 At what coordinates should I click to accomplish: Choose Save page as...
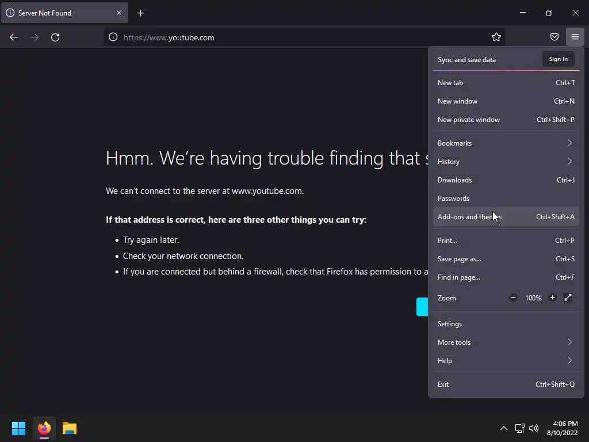506,259
